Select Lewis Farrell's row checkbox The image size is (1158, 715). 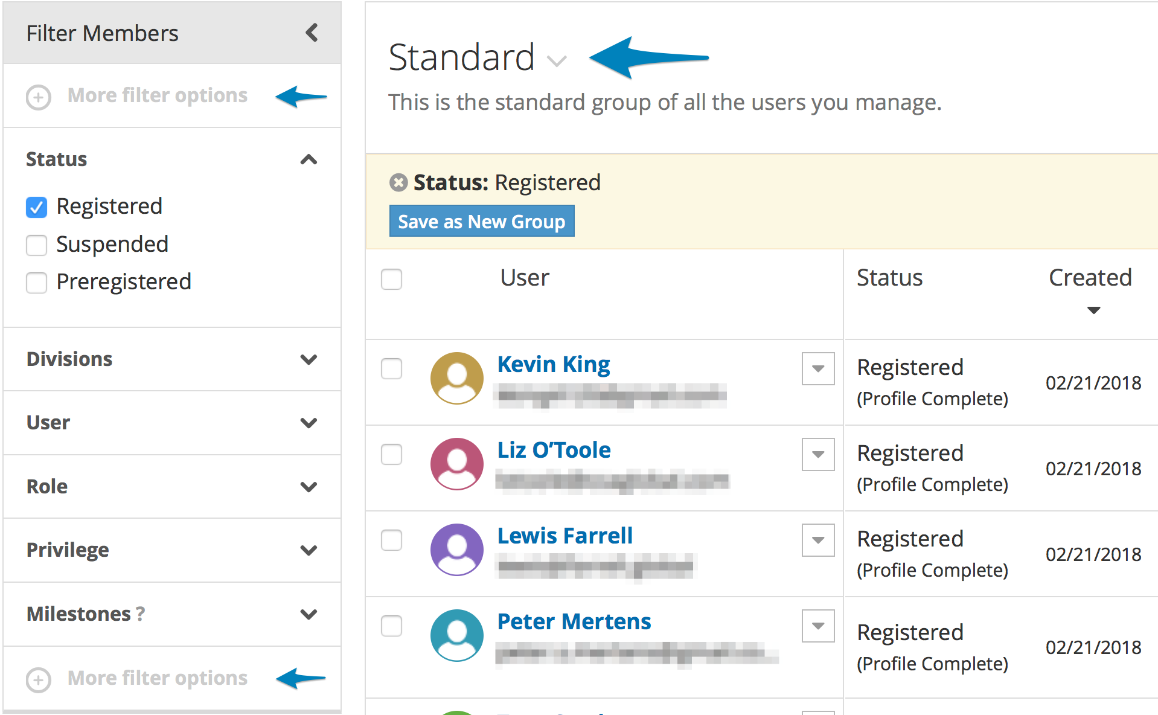391,540
